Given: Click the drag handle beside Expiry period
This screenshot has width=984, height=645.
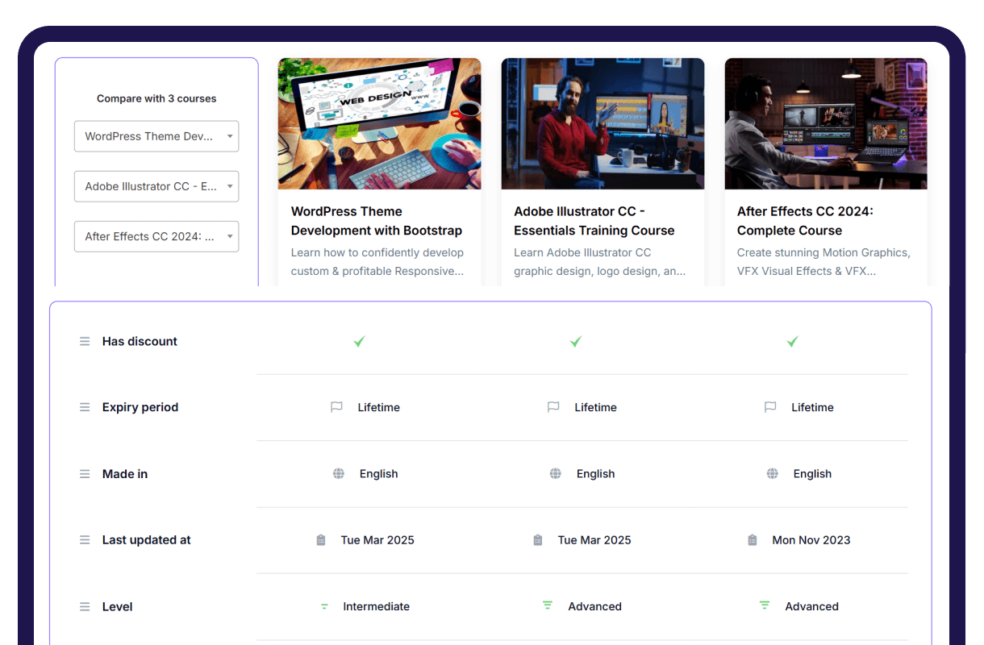Looking at the screenshot, I should (85, 408).
